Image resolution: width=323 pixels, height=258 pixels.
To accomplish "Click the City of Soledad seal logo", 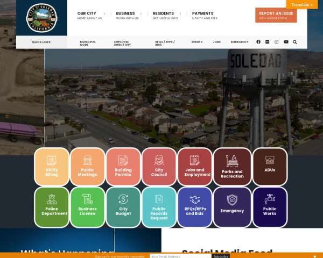I will click(41, 18).
